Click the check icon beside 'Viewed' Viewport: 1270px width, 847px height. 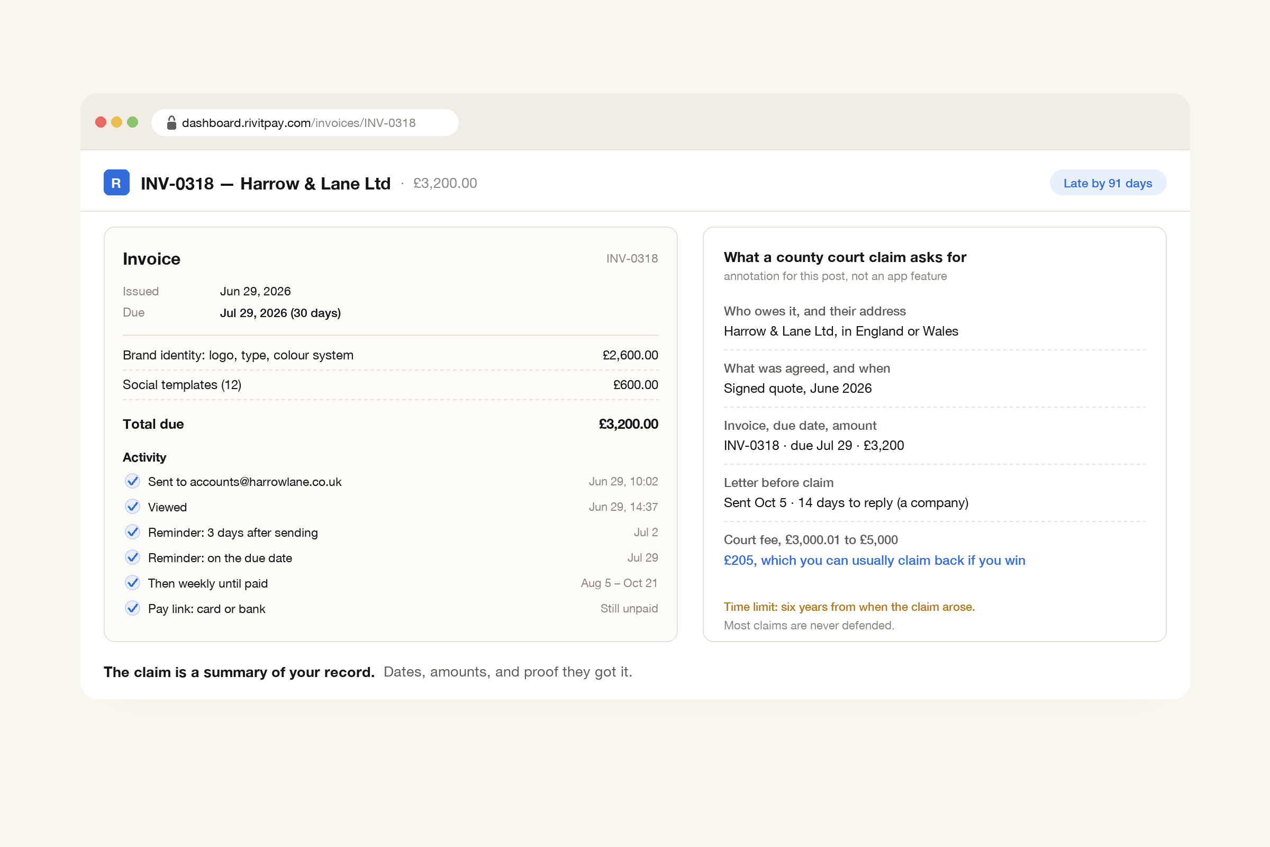132,506
